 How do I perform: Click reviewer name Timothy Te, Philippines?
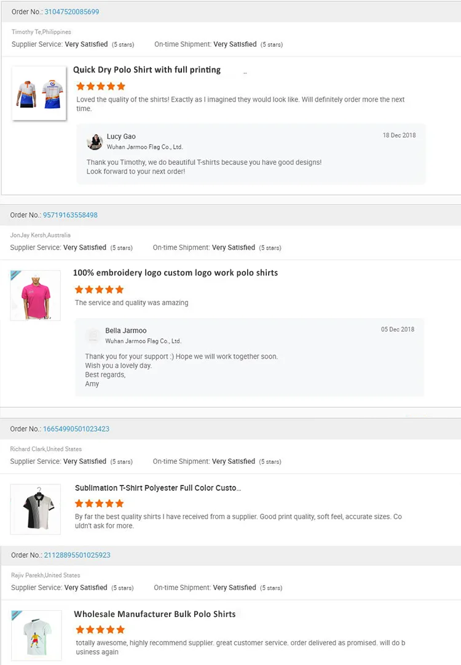(41, 32)
